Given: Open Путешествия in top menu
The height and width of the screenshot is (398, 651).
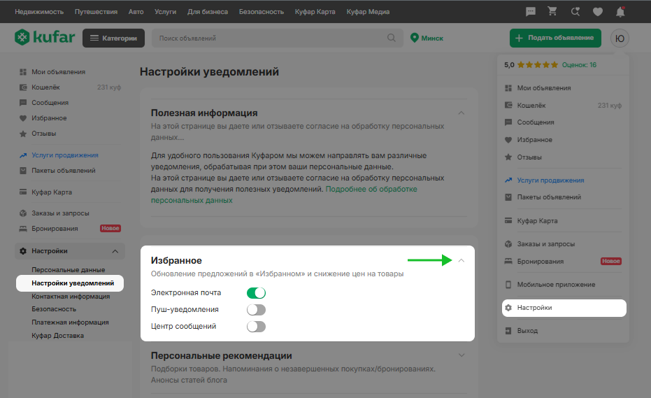Looking at the screenshot, I should pos(96,12).
